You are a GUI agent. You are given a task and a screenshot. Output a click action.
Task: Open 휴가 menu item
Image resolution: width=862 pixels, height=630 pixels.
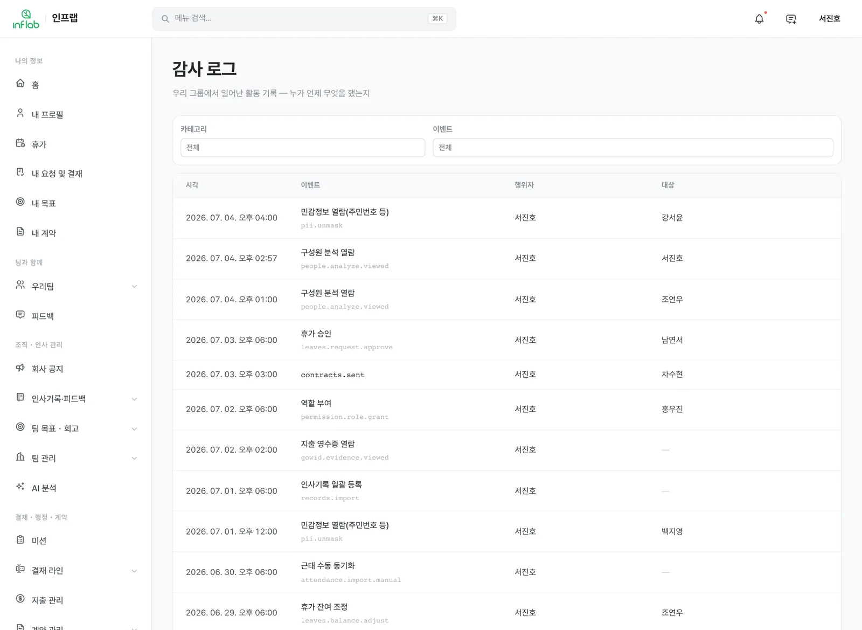coord(75,144)
